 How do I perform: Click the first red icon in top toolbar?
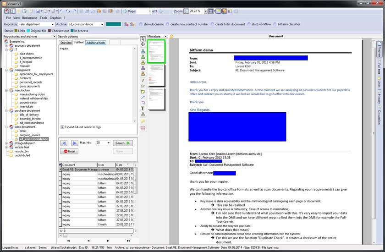[7, 11]
